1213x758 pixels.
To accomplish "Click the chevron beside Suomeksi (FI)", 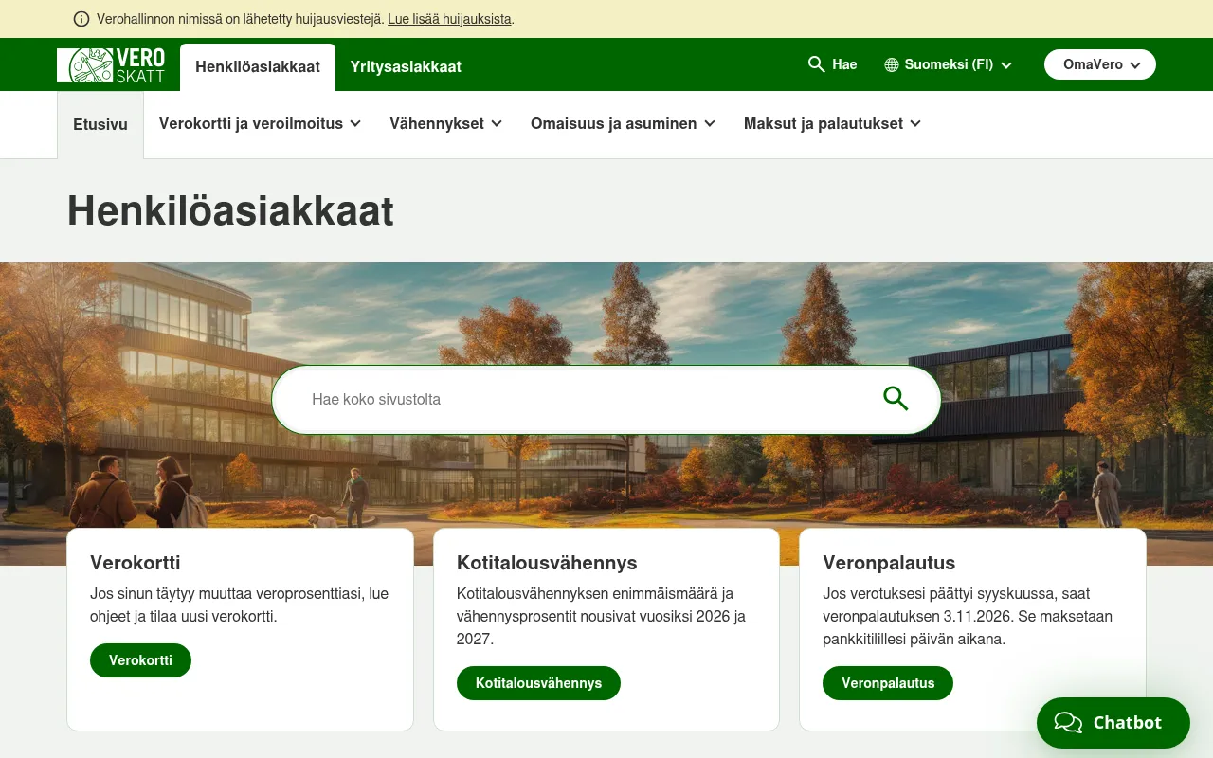I will coord(1006,65).
